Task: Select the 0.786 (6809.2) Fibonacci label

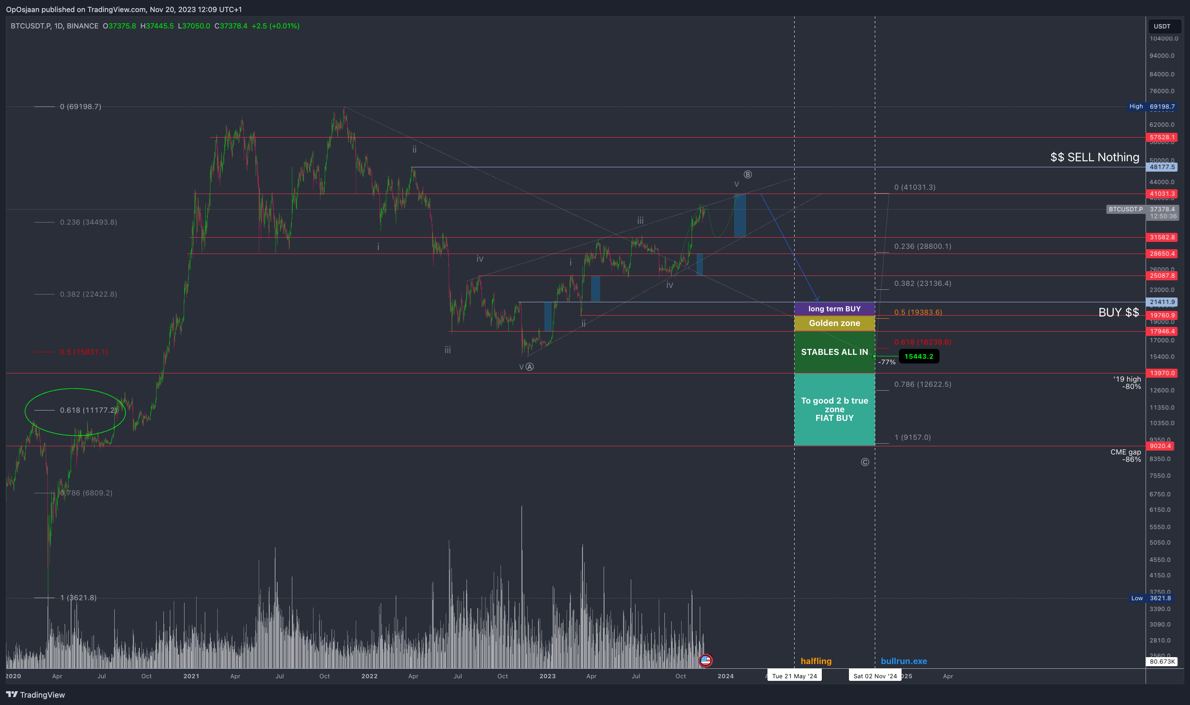Action: [87, 493]
